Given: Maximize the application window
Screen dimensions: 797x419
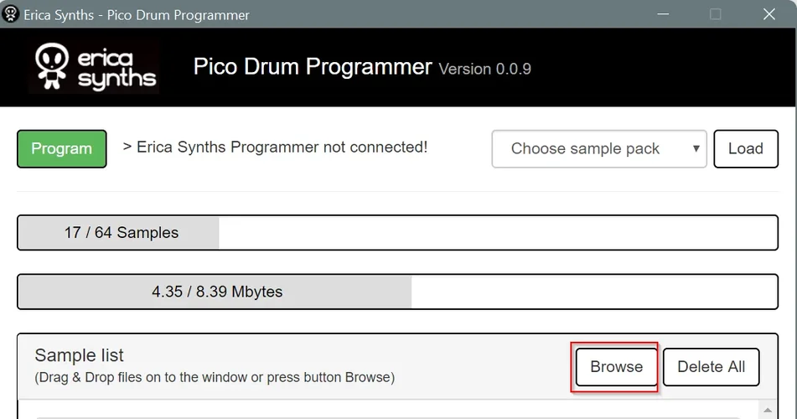Looking at the screenshot, I should [716, 14].
